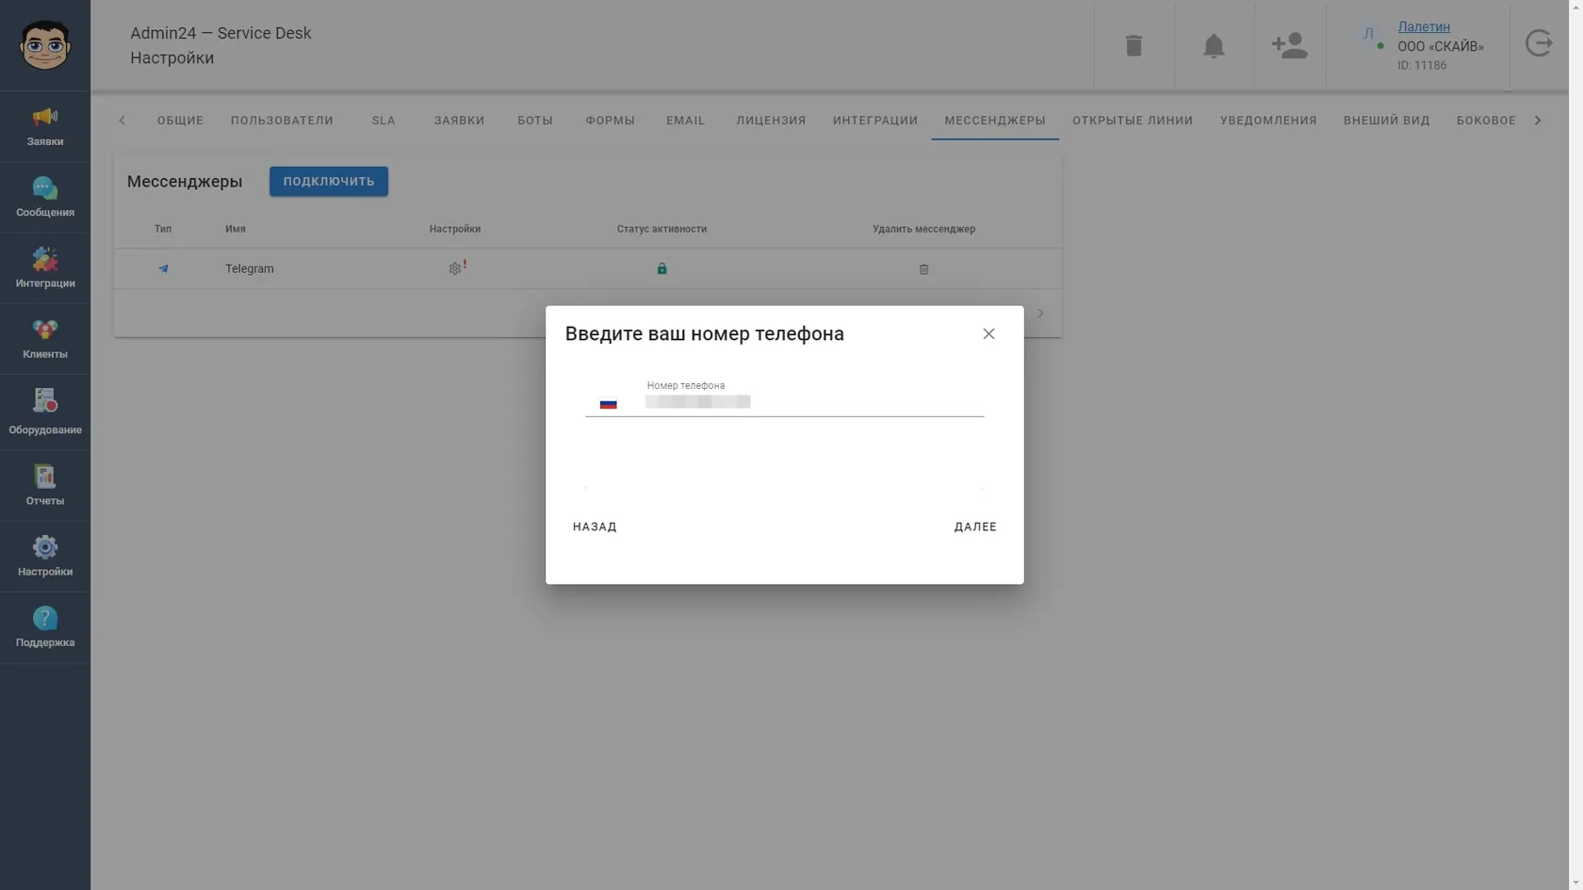
Task: Go to Интеграции in the sidebar
Action: (45, 267)
